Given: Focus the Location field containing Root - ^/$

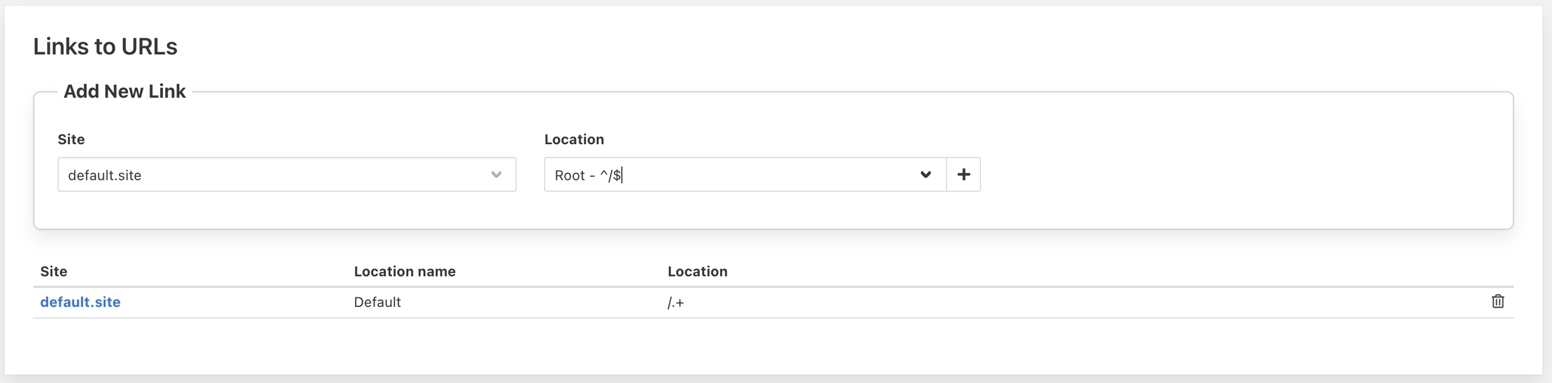Looking at the screenshot, I should coord(727,175).
